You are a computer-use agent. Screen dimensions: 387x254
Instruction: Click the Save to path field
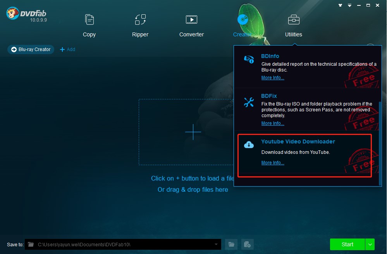tap(123, 244)
